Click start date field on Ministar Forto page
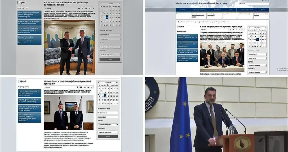The image size is (288, 152). [108, 113]
